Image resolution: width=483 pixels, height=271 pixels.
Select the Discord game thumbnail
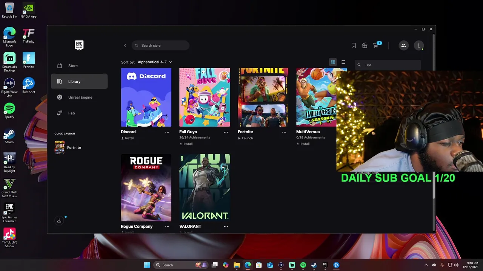point(146,97)
